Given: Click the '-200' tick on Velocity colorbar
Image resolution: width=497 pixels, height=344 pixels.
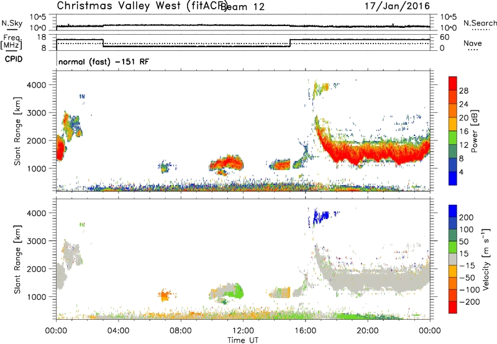Looking at the screenshot, I should [470, 302].
